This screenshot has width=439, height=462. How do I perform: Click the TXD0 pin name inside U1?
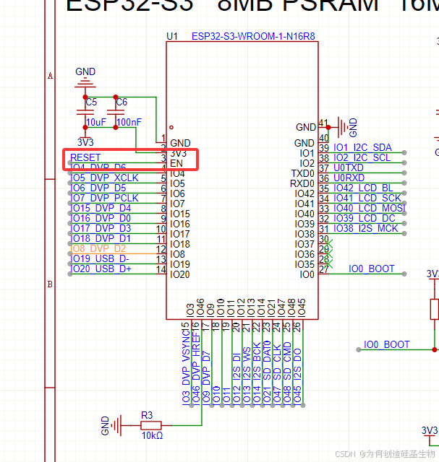[x=302, y=173]
